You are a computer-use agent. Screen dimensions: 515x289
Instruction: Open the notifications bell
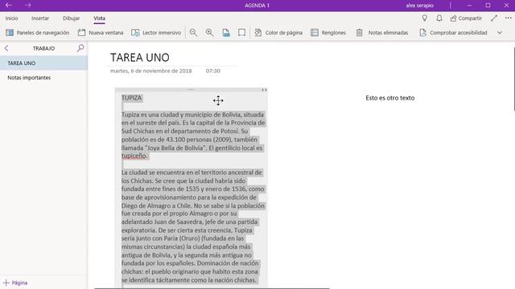coord(439,18)
